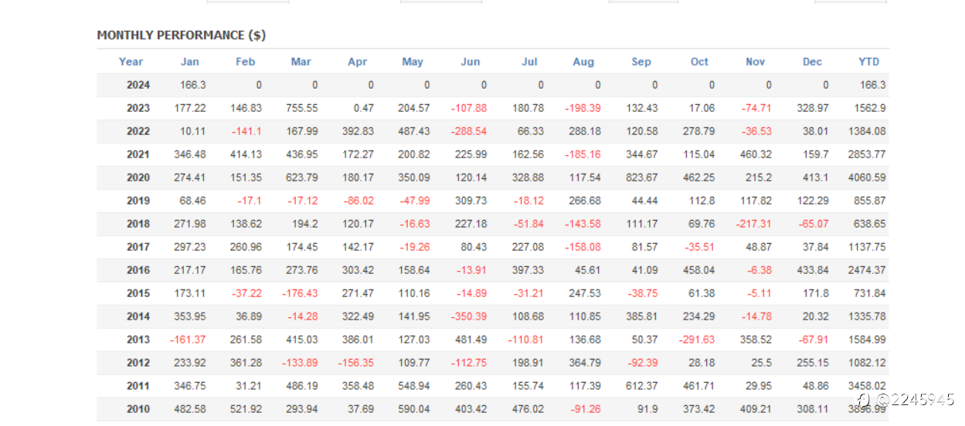Click the 823.67 value for Sep 2020
Screen dimensions: 965x426
point(641,177)
